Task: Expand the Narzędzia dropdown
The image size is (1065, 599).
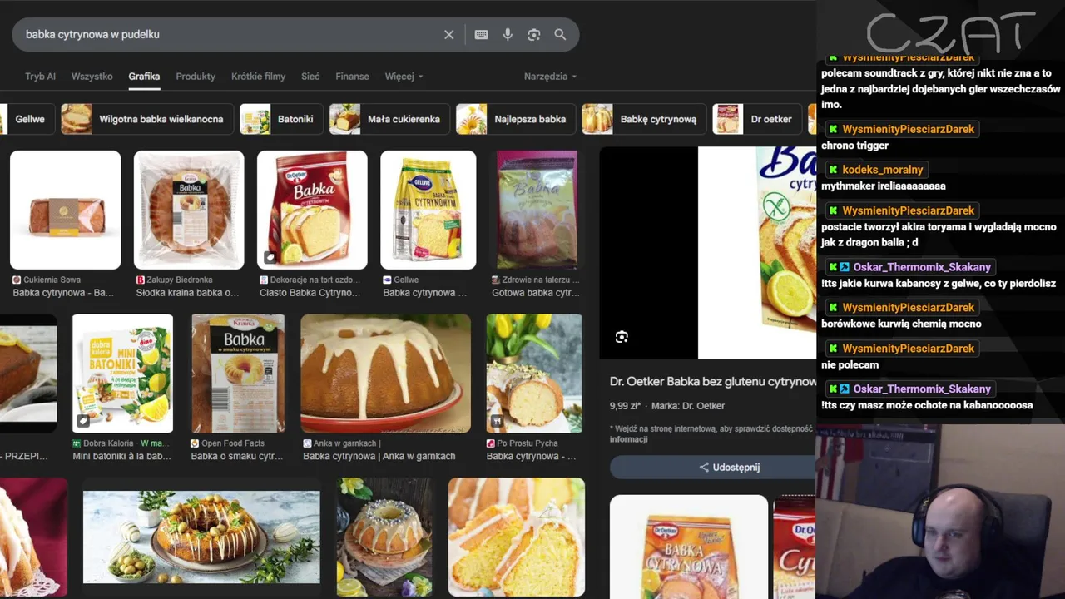Action: 550,76
